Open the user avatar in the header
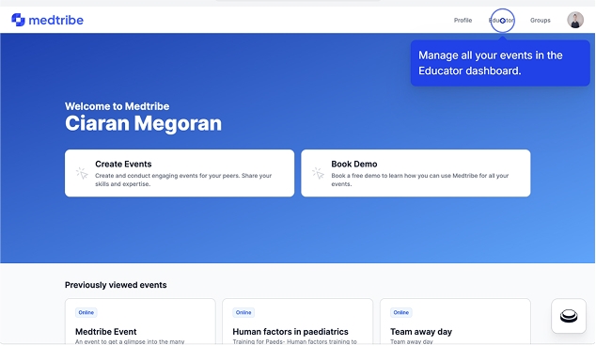Viewport: 596px width, 346px height. (x=575, y=20)
